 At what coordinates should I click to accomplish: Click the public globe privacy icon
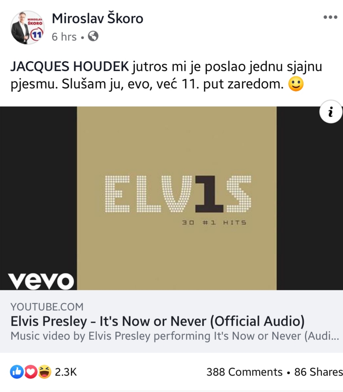tap(93, 36)
